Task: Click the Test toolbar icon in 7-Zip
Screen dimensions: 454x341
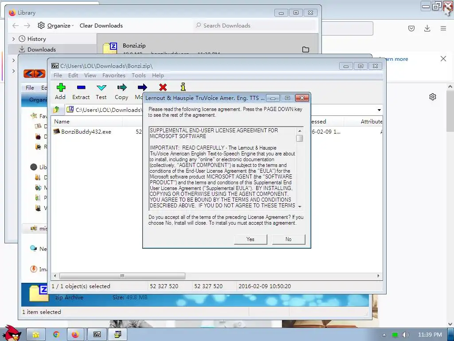Action: pos(101,91)
